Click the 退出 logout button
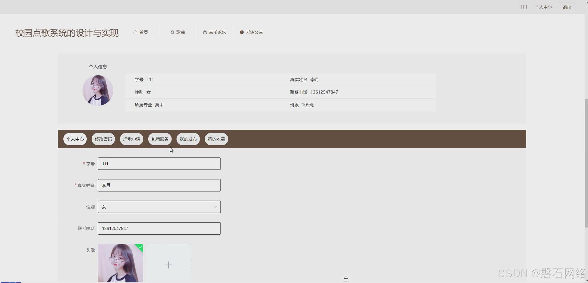The height and width of the screenshot is (283, 588). pyautogui.click(x=567, y=7)
